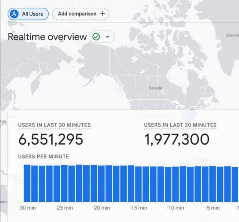Select the bar at -15 min
Viewport: 239px width, 222px height.
(x=138, y=184)
